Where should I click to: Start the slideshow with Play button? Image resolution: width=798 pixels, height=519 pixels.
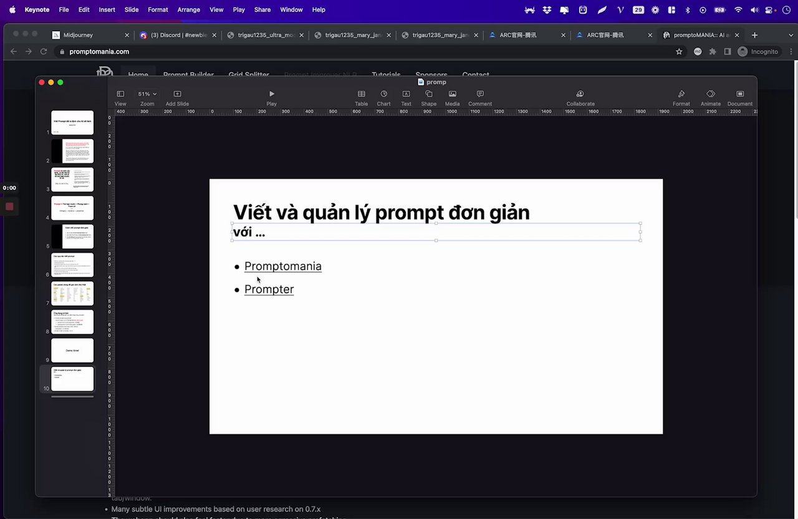271,98
